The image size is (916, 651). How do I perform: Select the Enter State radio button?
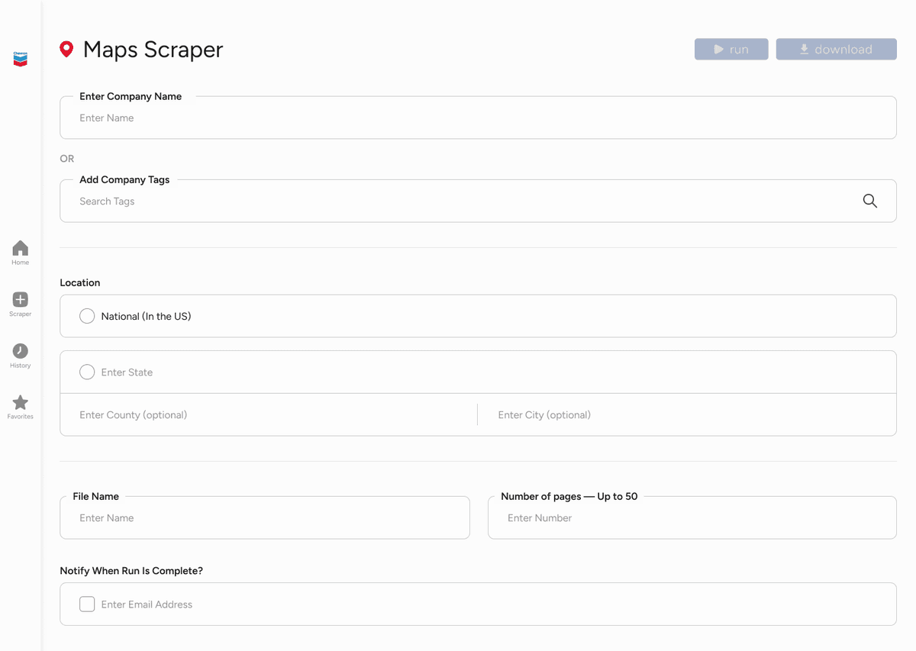click(86, 372)
